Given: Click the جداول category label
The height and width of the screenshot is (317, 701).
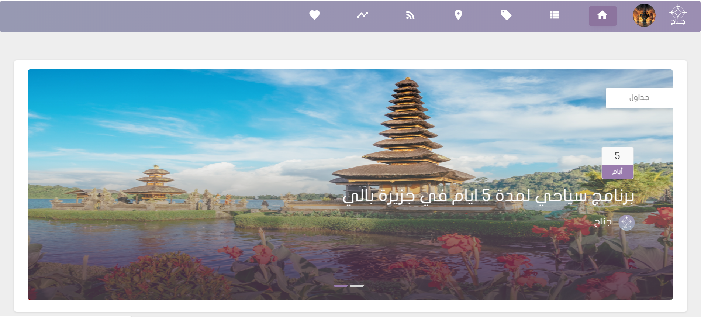Looking at the screenshot, I should click(639, 98).
